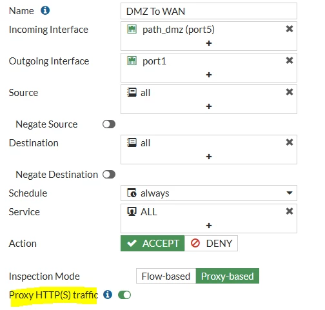
Task: Add a service entry with plus icon
Action: (x=209, y=226)
